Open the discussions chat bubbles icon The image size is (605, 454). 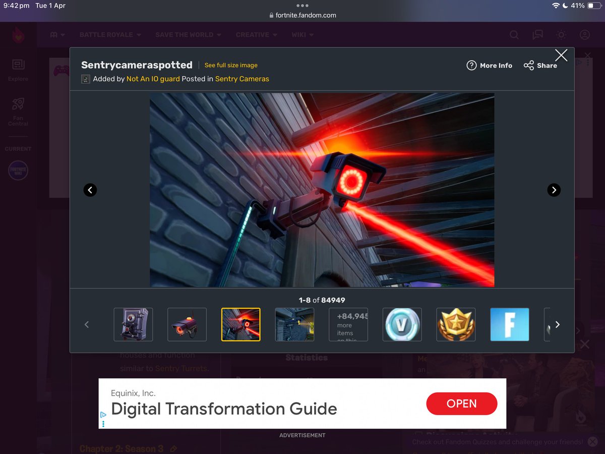537,35
